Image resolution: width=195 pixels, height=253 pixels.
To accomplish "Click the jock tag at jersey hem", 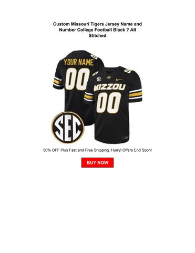I will [125, 138].
